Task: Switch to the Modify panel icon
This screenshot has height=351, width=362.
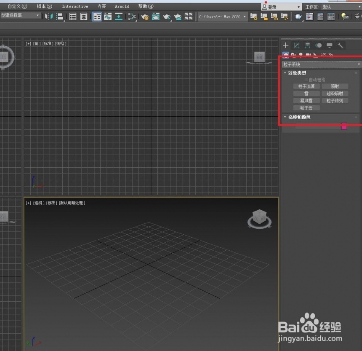Action: [x=296, y=45]
